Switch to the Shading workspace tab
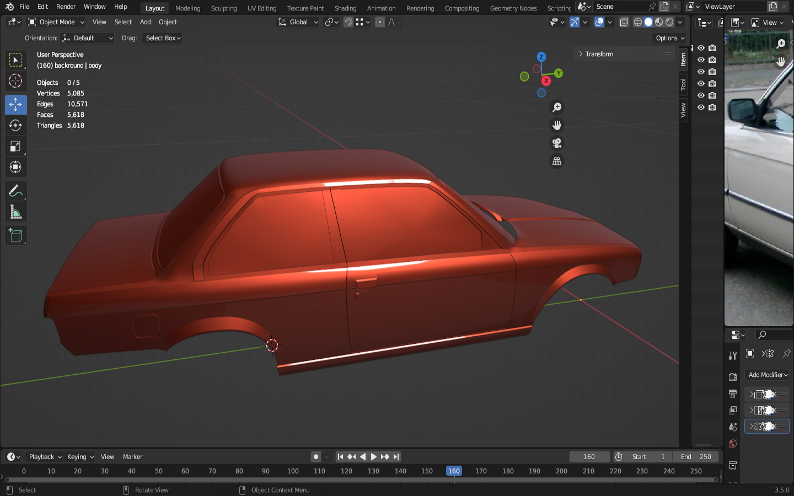The width and height of the screenshot is (794, 496). tap(345, 8)
